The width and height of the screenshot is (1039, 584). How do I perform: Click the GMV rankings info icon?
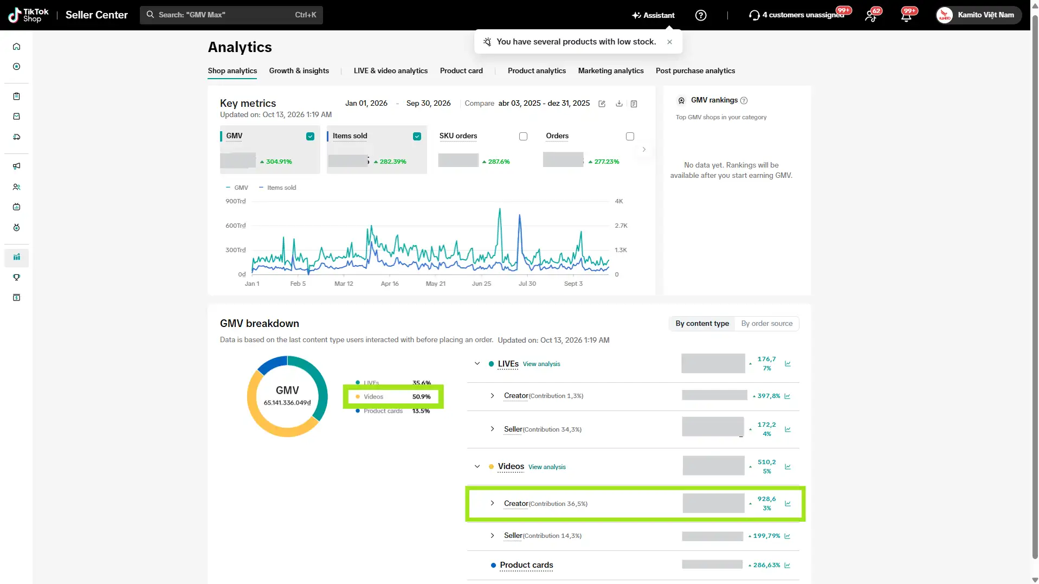(x=744, y=100)
